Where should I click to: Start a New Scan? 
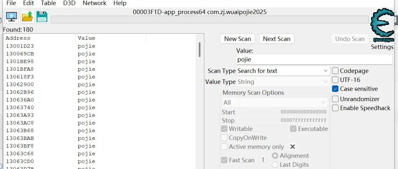click(x=238, y=39)
